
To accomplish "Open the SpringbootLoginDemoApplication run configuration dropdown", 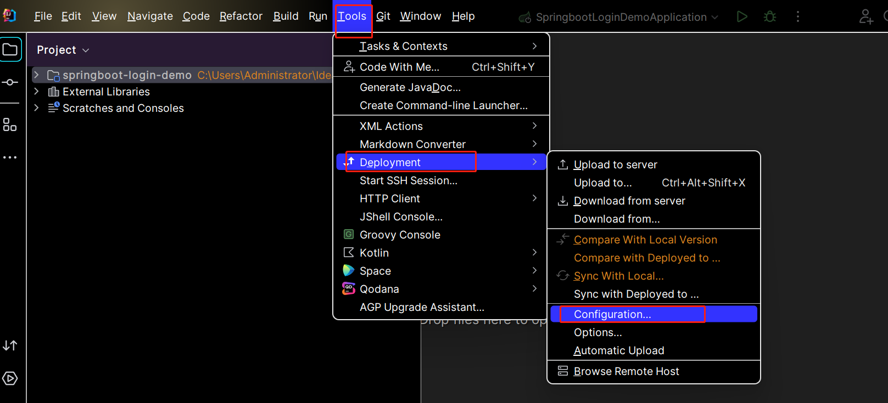I will [621, 17].
